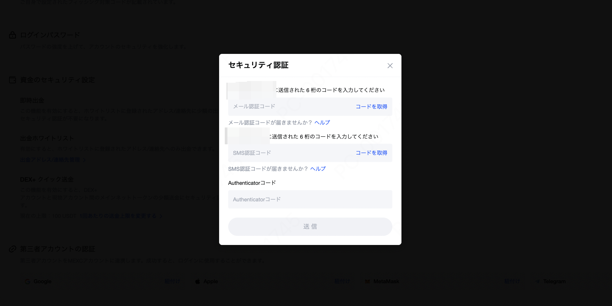Click the メール認証コード input field

[x=291, y=107]
